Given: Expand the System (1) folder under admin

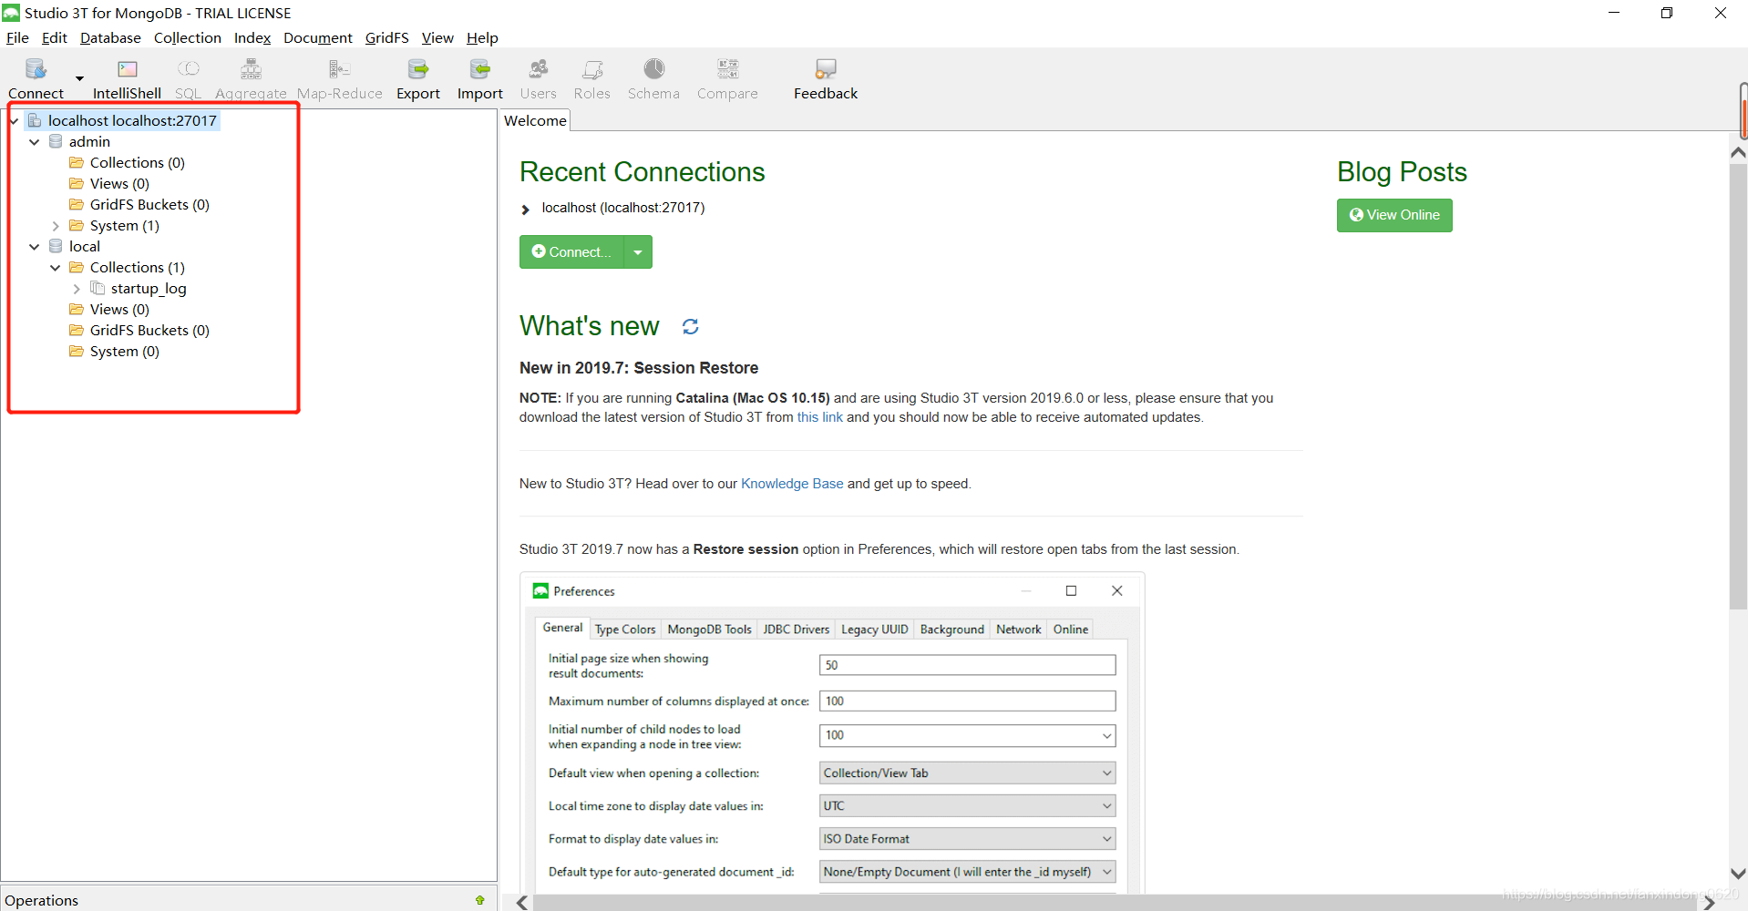Looking at the screenshot, I should 56,226.
